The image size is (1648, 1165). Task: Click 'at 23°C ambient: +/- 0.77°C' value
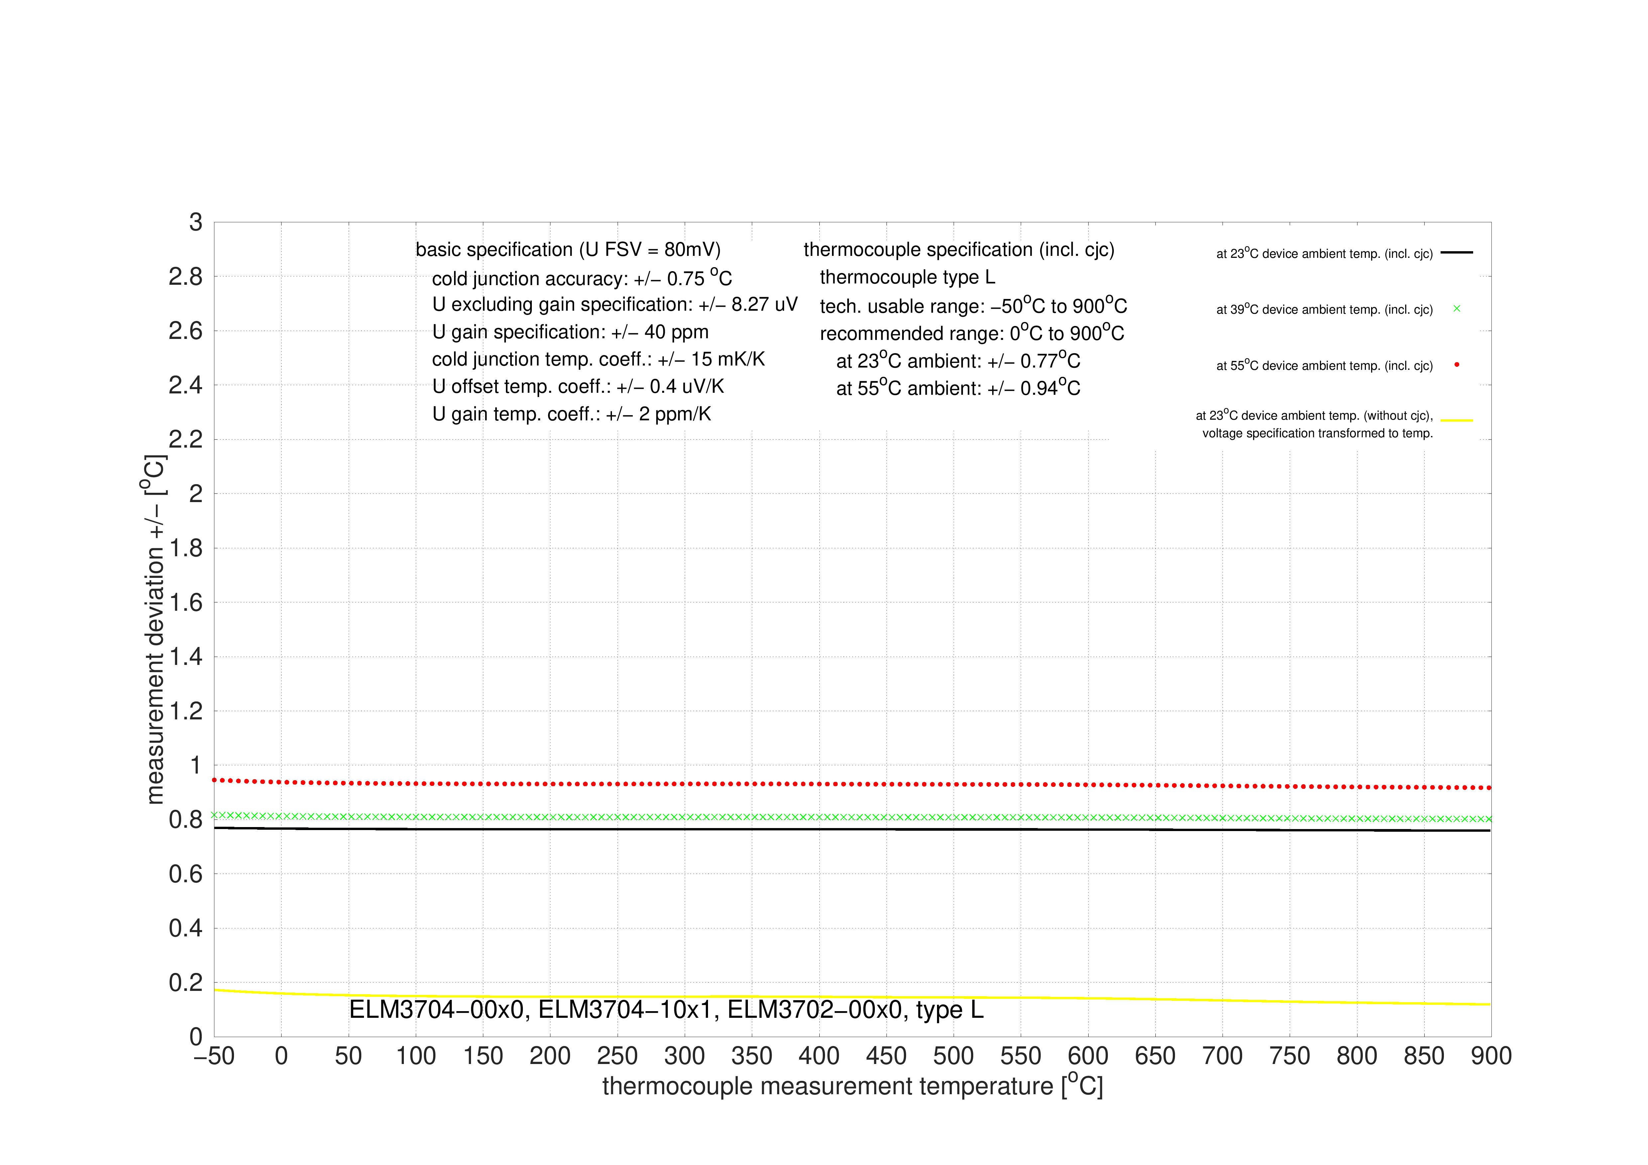click(x=958, y=360)
